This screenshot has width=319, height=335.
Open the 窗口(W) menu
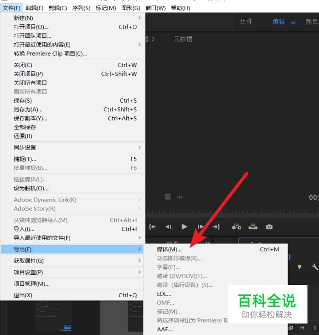(x=155, y=8)
